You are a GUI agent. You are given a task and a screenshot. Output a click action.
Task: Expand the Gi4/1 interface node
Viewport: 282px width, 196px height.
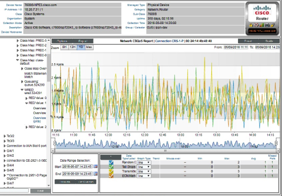5,151
